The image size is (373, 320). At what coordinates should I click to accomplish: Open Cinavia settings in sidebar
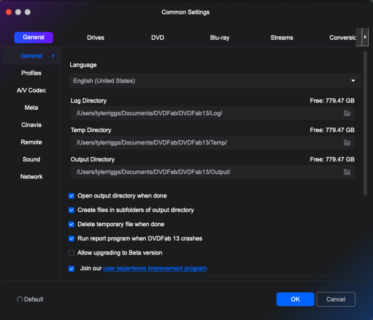coord(32,125)
